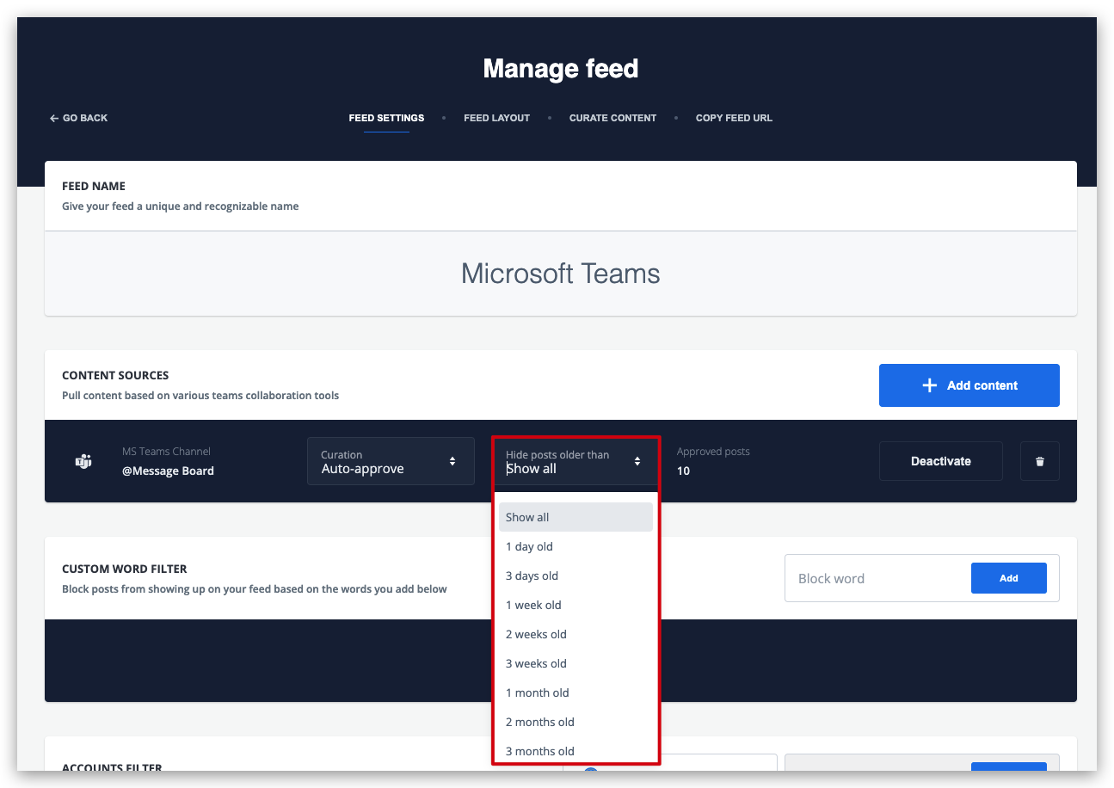Click the CONTENT SOURCES heading

coord(115,375)
